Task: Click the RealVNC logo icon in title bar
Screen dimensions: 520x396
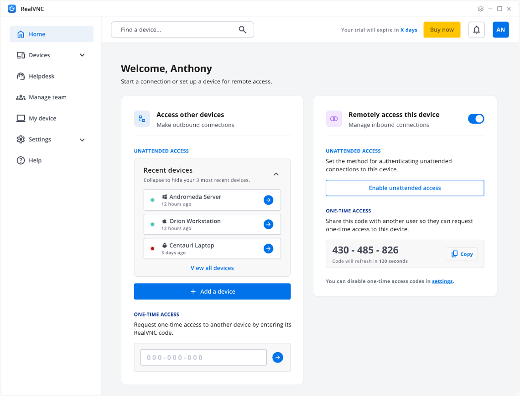Action: pyautogui.click(x=12, y=9)
